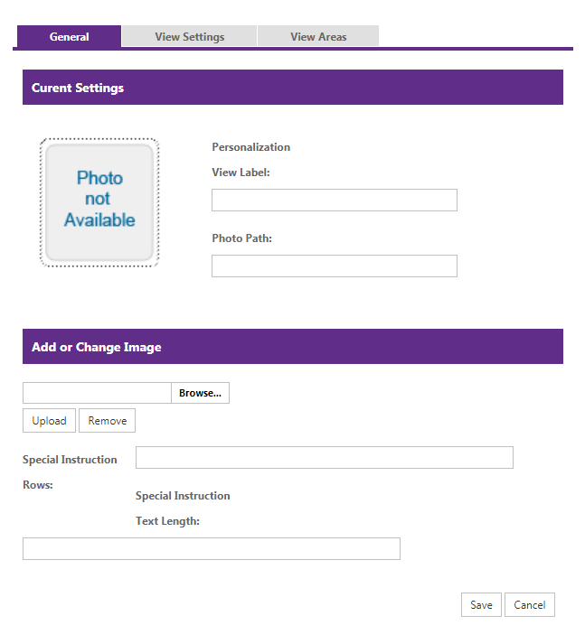This screenshot has width=585, height=644.
Task: Select the Add or Change Image header
Action: 97,347
